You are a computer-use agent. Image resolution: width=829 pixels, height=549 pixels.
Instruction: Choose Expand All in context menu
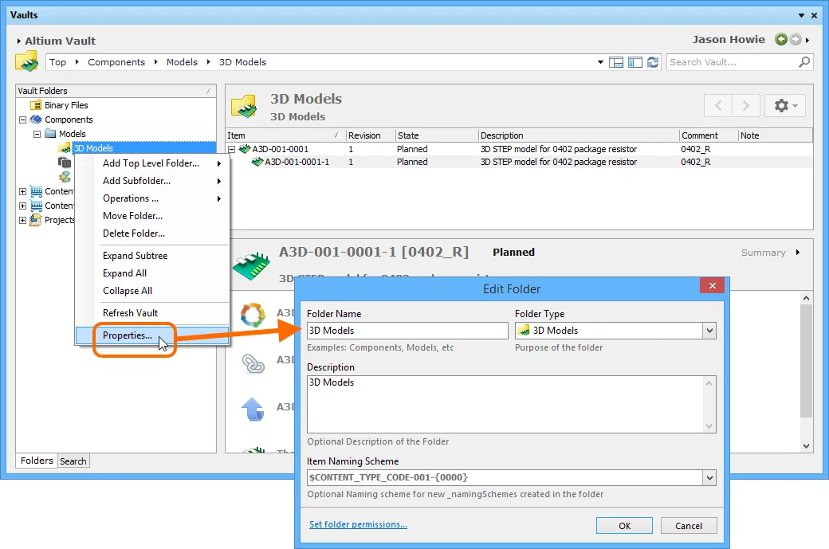pyautogui.click(x=152, y=273)
